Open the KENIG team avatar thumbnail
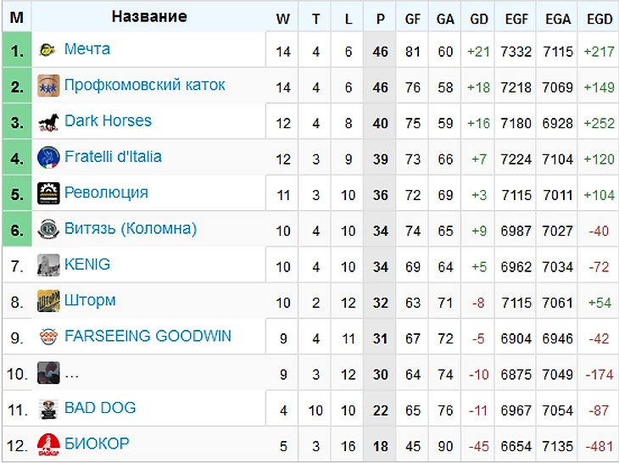This screenshot has height=463, width=619. pos(48,265)
